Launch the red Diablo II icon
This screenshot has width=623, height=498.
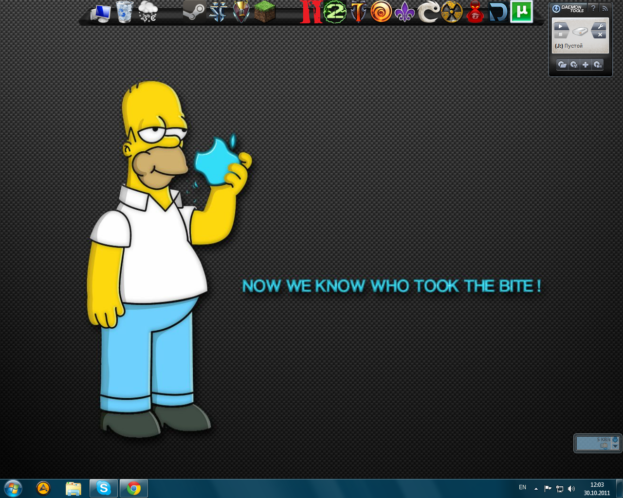[311, 12]
